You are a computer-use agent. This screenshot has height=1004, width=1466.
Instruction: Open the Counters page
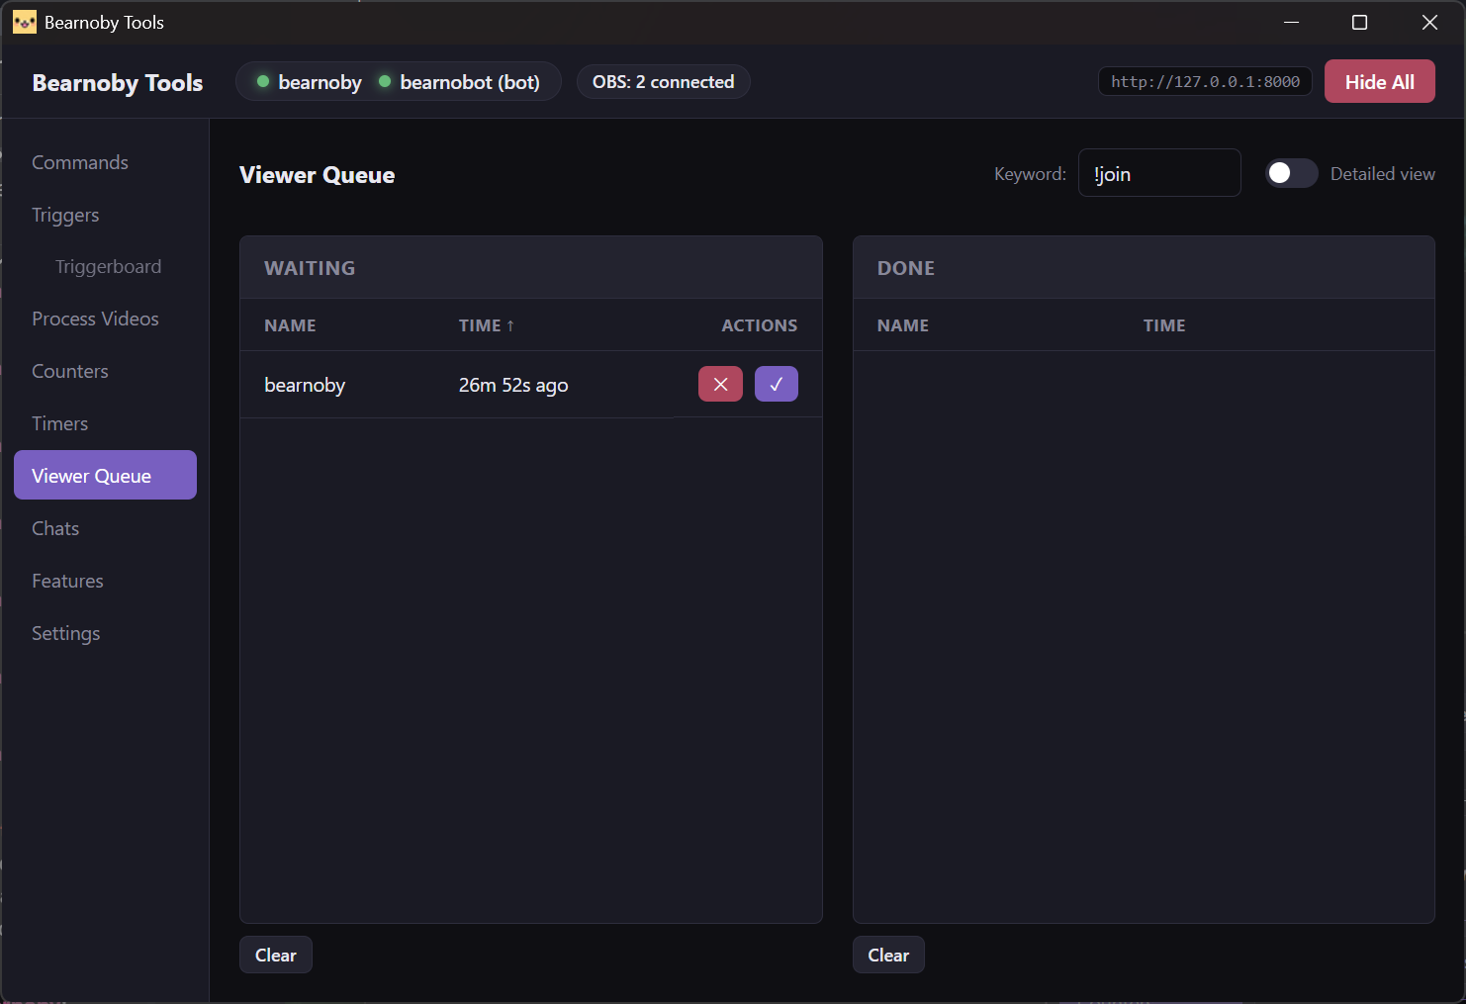coord(70,371)
